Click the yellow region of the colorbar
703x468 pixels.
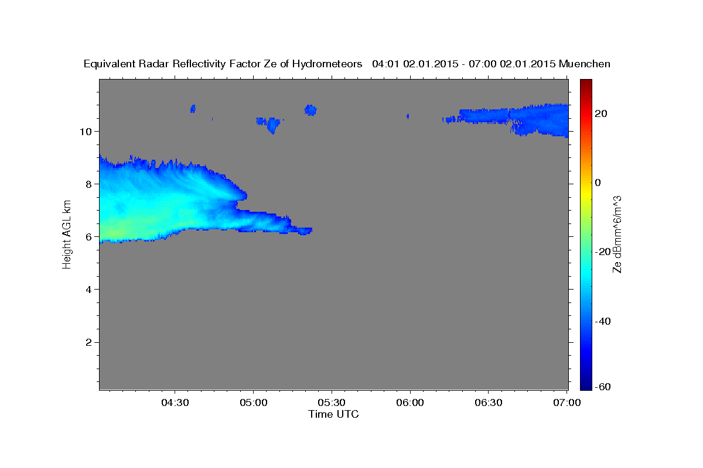[x=586, y=193]
